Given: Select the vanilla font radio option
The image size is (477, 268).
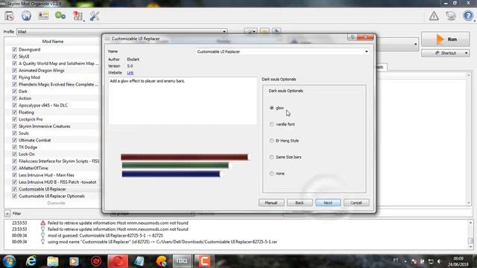Looking at the screenshot, I should 271,124.
